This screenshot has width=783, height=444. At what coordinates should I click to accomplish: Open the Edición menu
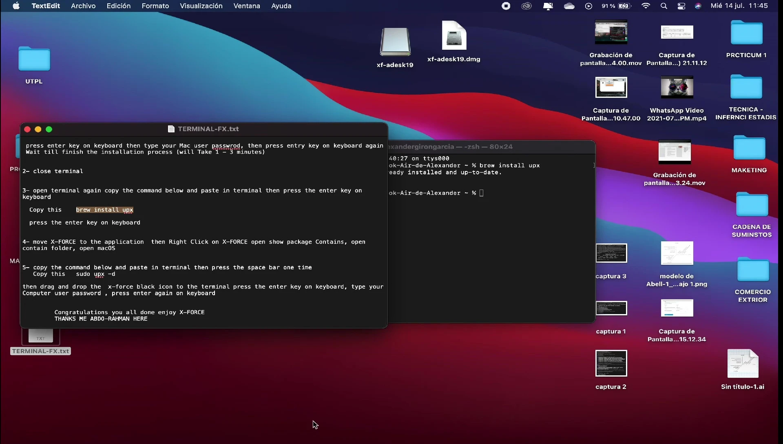point(119,6)
